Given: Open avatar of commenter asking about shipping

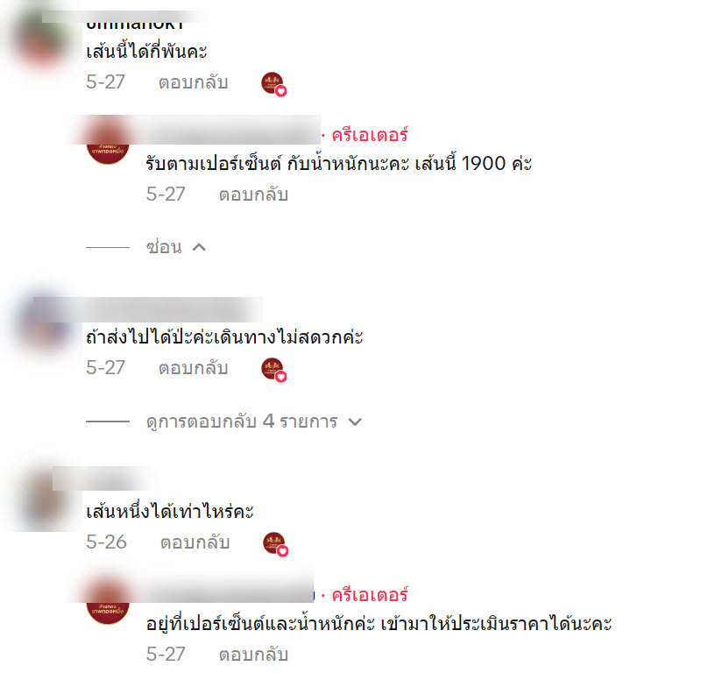Looking at the screenshot, I should (x=42, y=322).
